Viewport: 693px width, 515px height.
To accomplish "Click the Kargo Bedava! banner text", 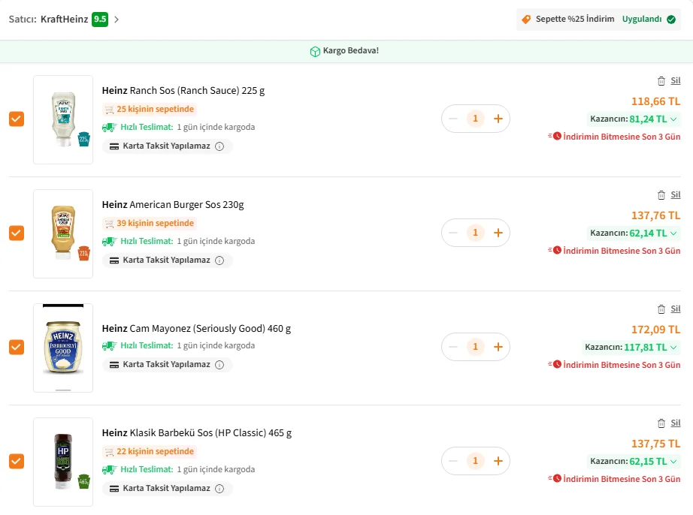I will [351, 51].
